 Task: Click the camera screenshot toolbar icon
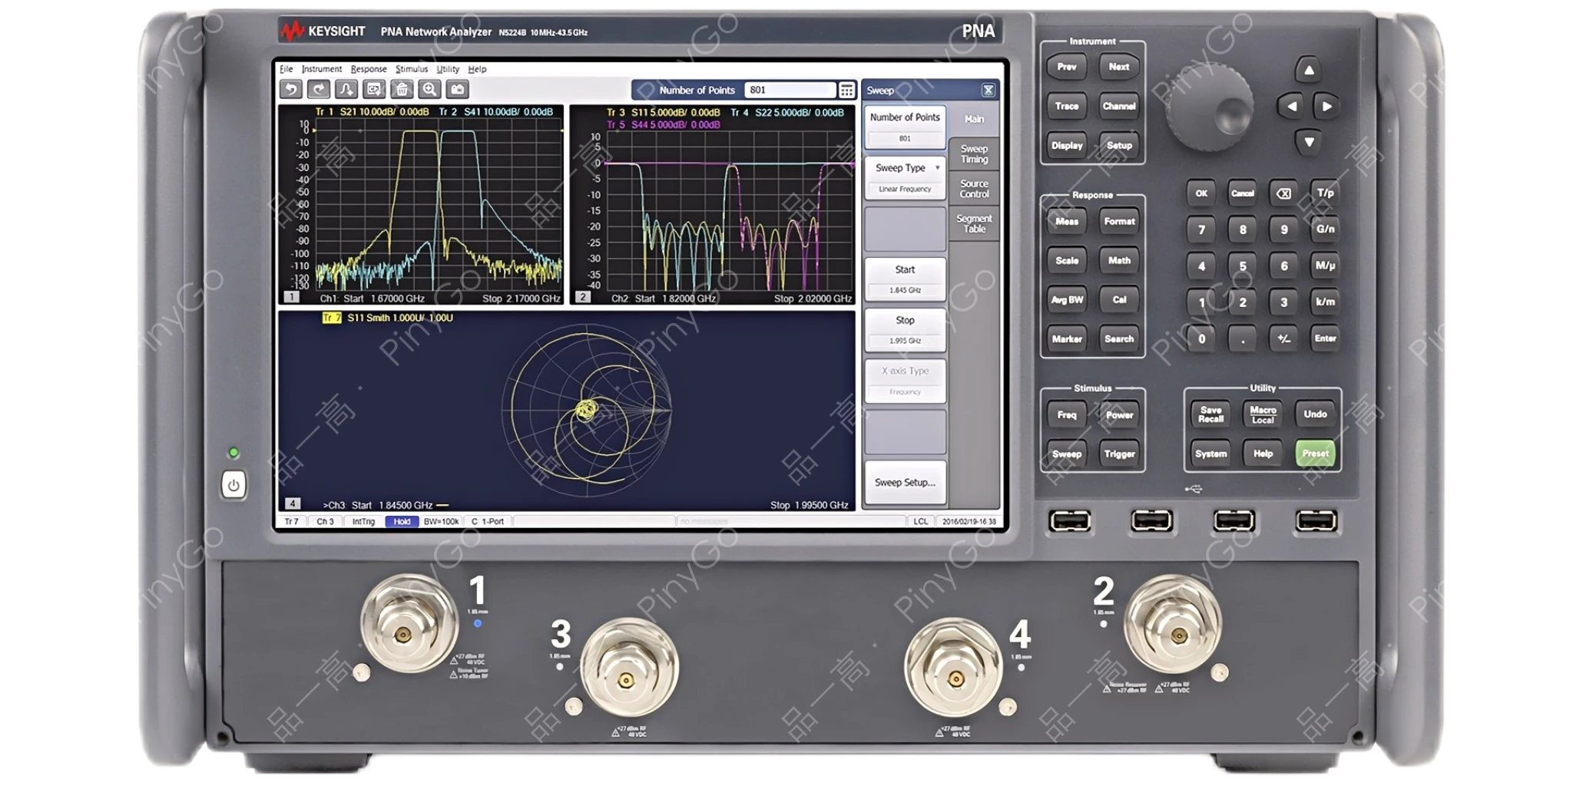point(457,90)
